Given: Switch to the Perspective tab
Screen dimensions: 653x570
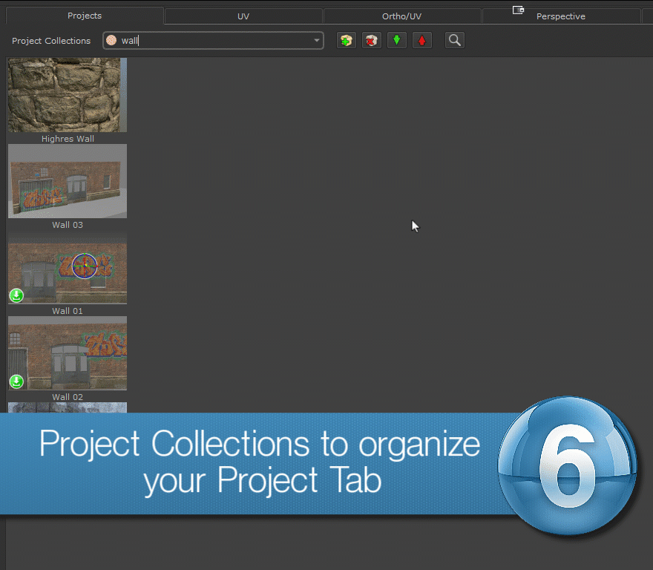Looking at the screenshot, I should [x=560, y=16].
